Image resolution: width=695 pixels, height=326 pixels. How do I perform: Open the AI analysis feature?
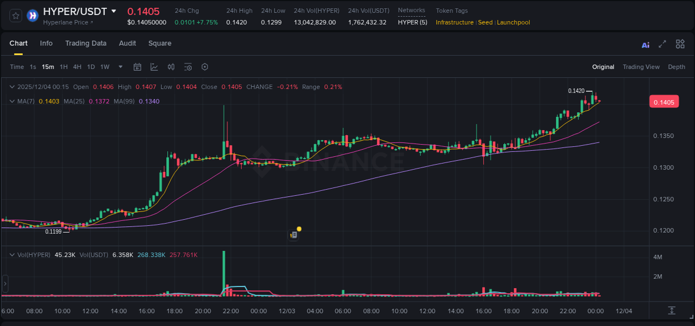[645, 43]
